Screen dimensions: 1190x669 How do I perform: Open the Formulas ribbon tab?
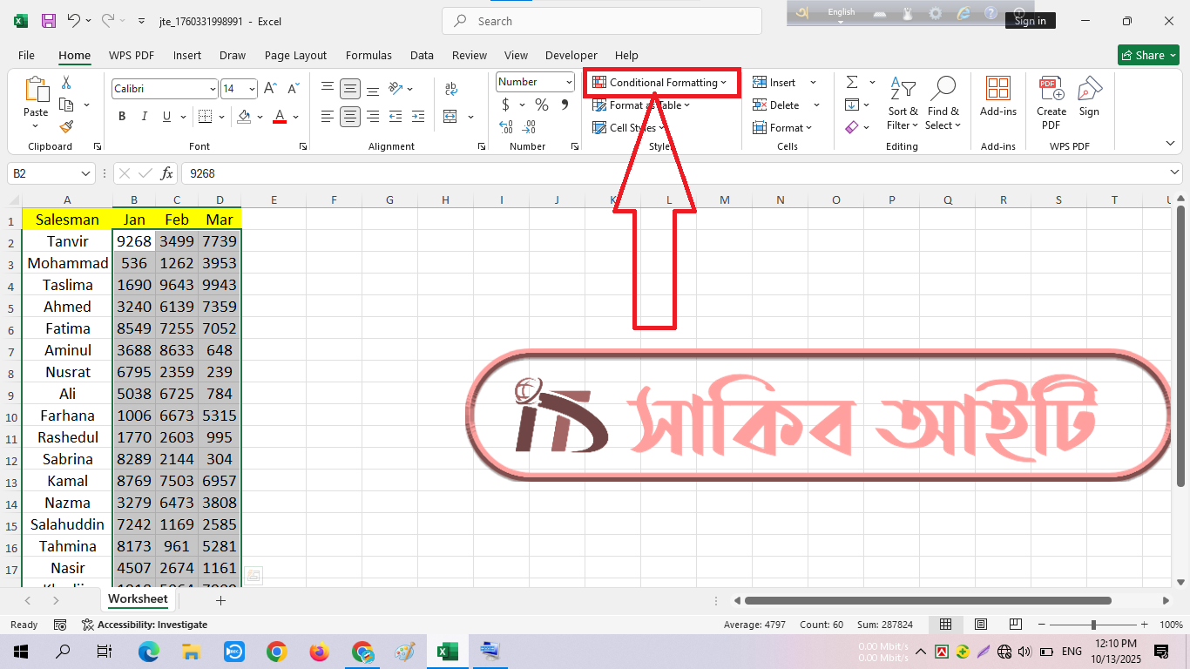tap(368, 55)
